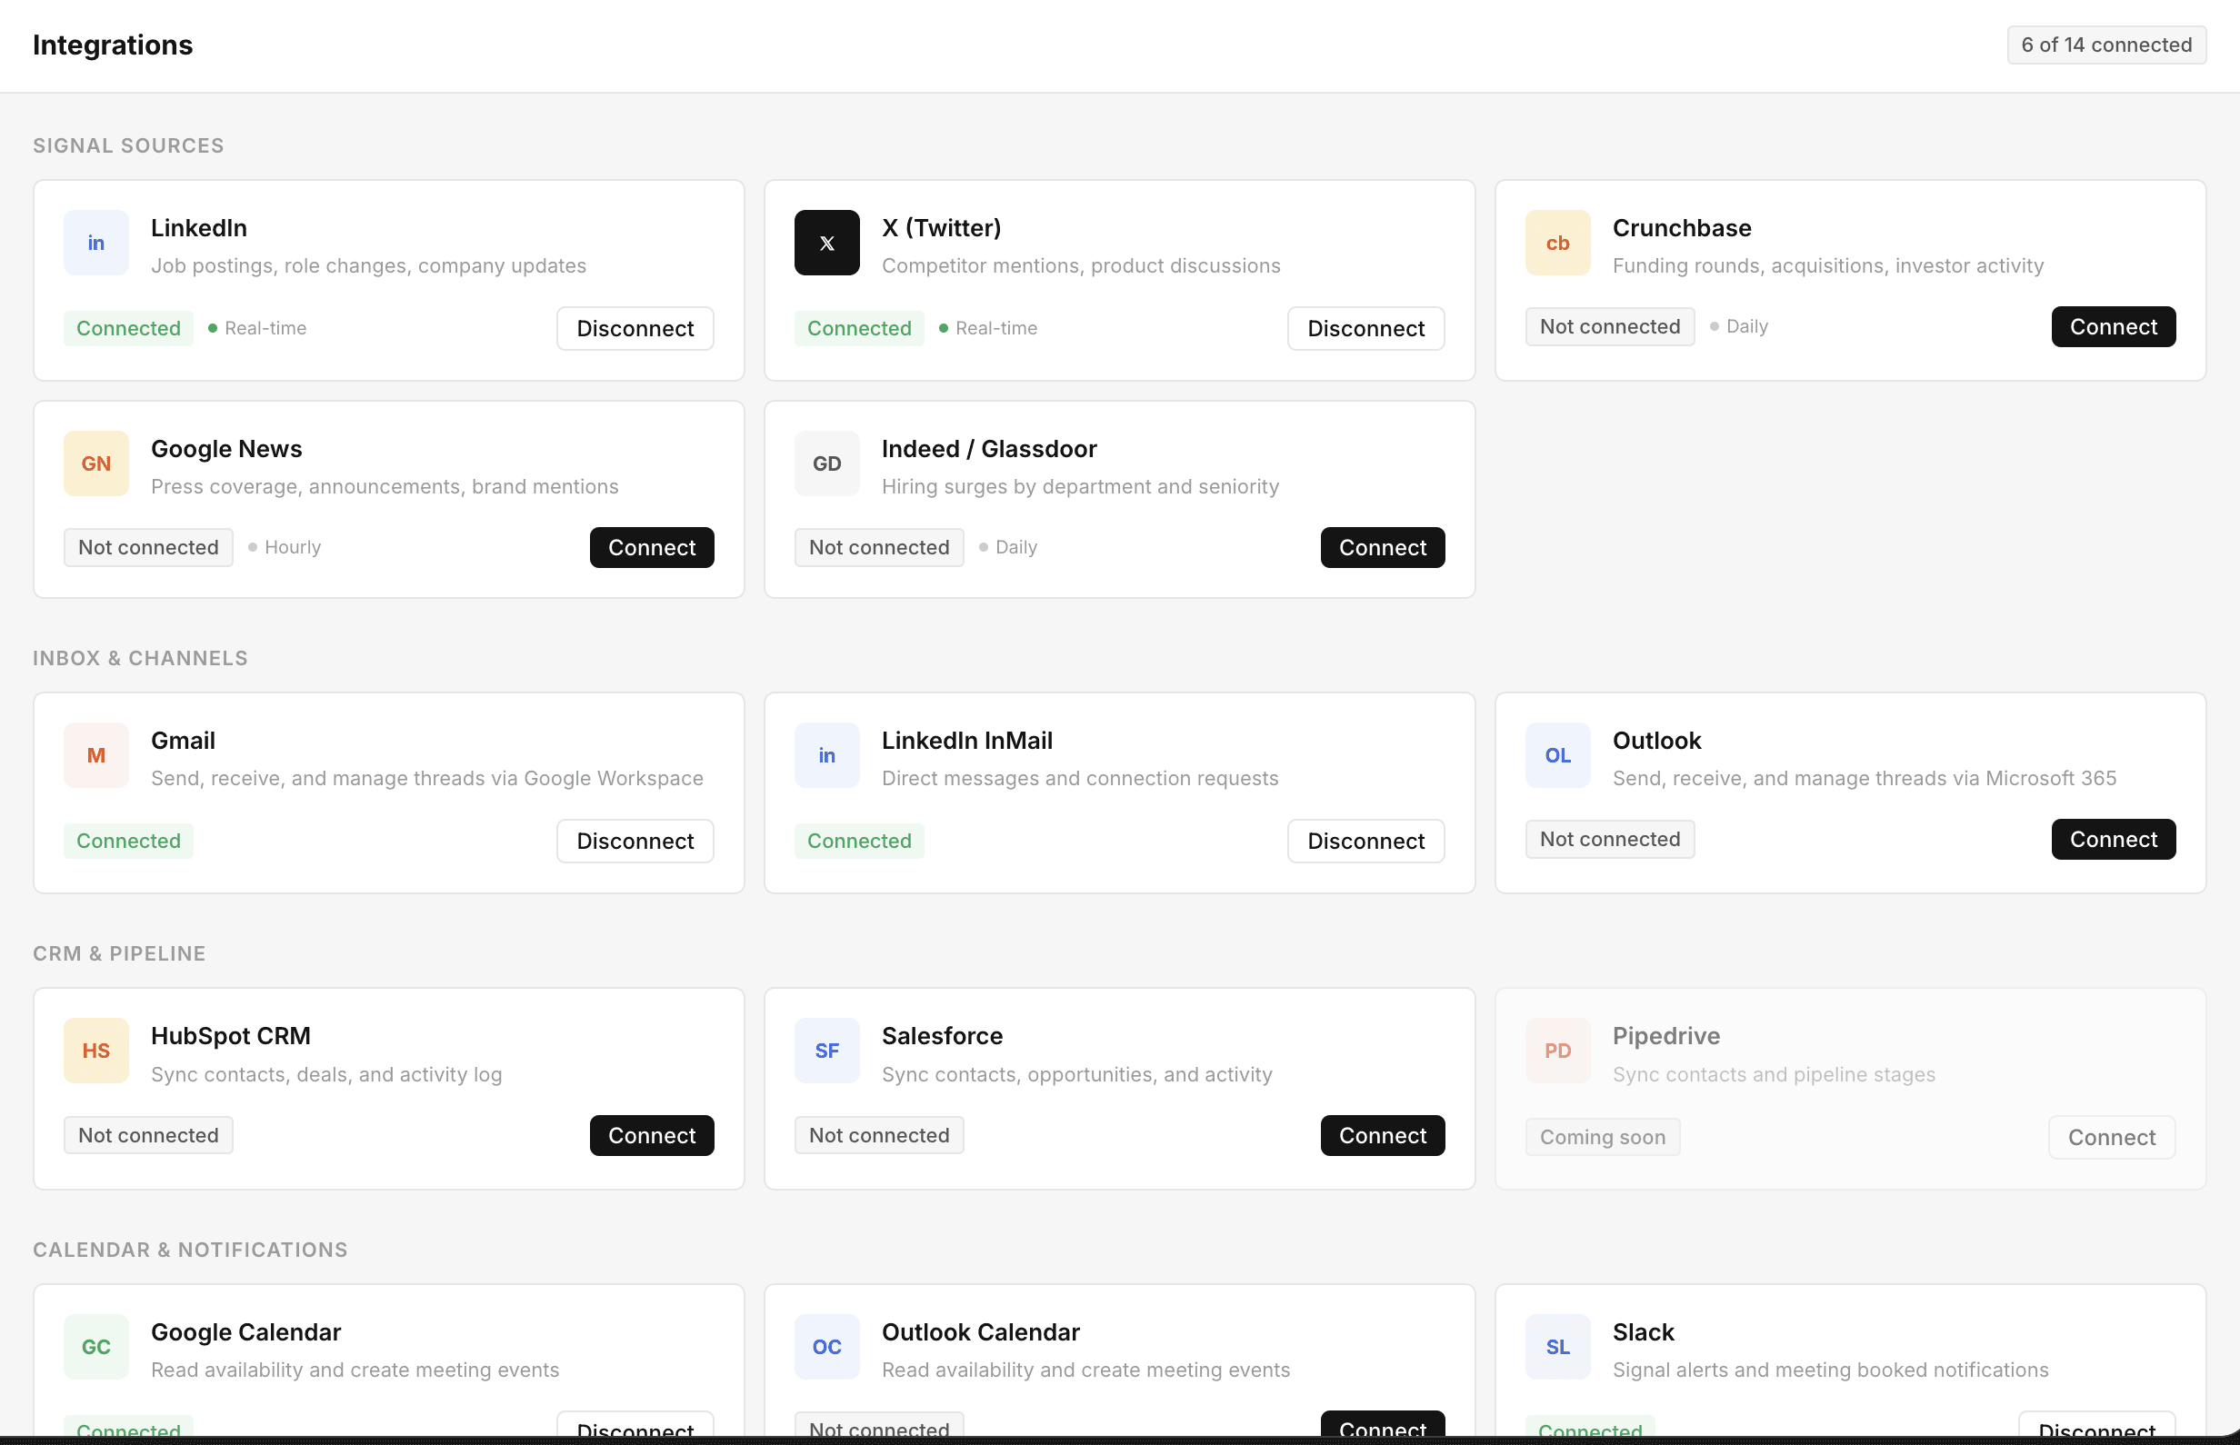Connect the Crunchbase integration
This screenshot has height=1445, width=2240.
point(2112,326)
